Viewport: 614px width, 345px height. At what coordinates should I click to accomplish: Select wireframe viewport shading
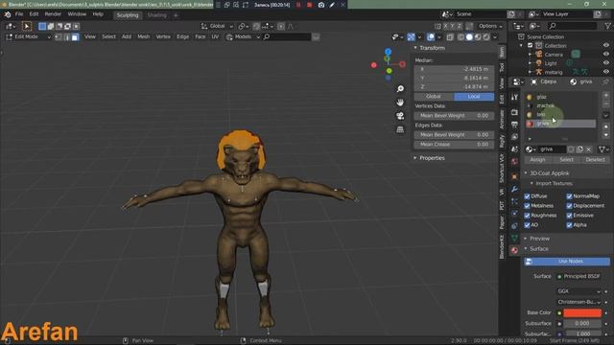pyautogui.click(x=460, y=37)
